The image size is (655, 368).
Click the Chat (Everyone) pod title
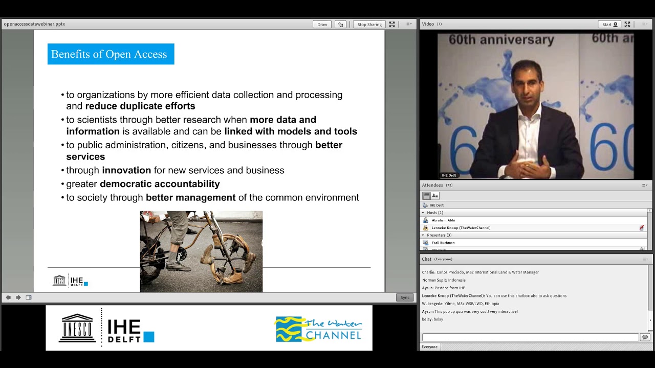(436, 259)
